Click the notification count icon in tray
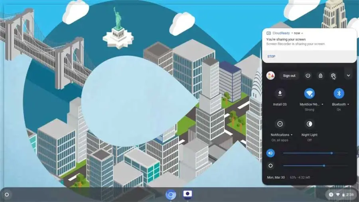 tap(331, 195)
